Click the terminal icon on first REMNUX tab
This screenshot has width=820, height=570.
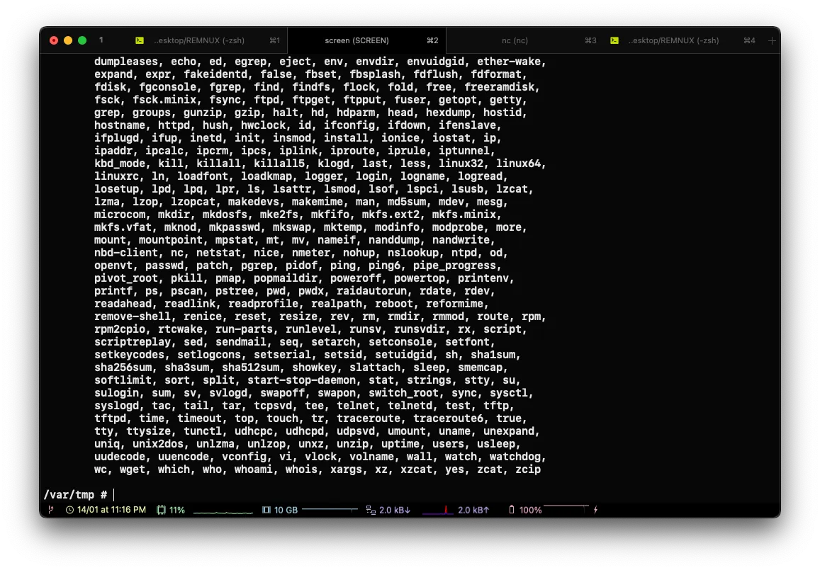click(140, 40)
